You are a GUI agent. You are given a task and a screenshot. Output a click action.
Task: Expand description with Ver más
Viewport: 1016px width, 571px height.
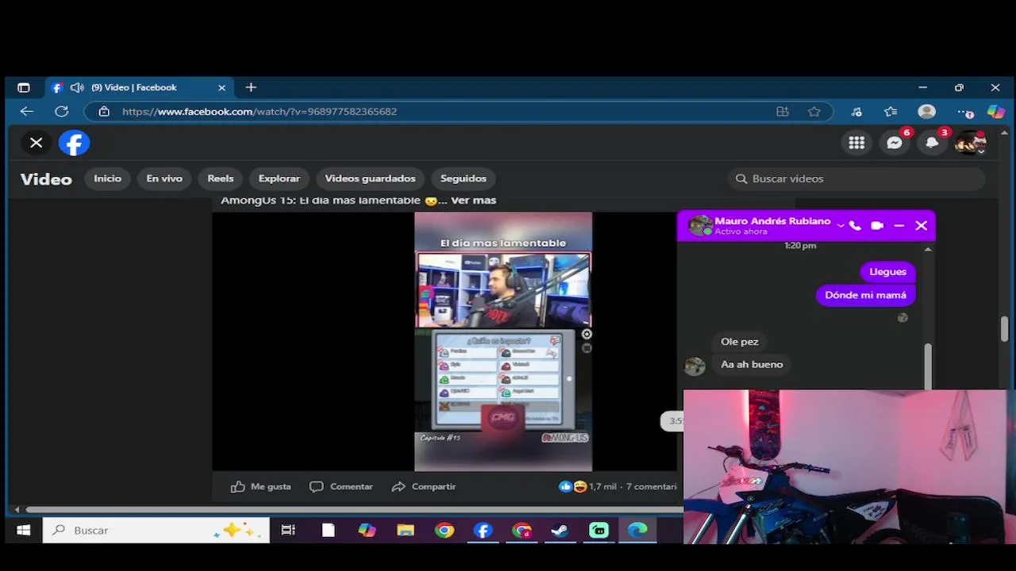tap(473, 201)
